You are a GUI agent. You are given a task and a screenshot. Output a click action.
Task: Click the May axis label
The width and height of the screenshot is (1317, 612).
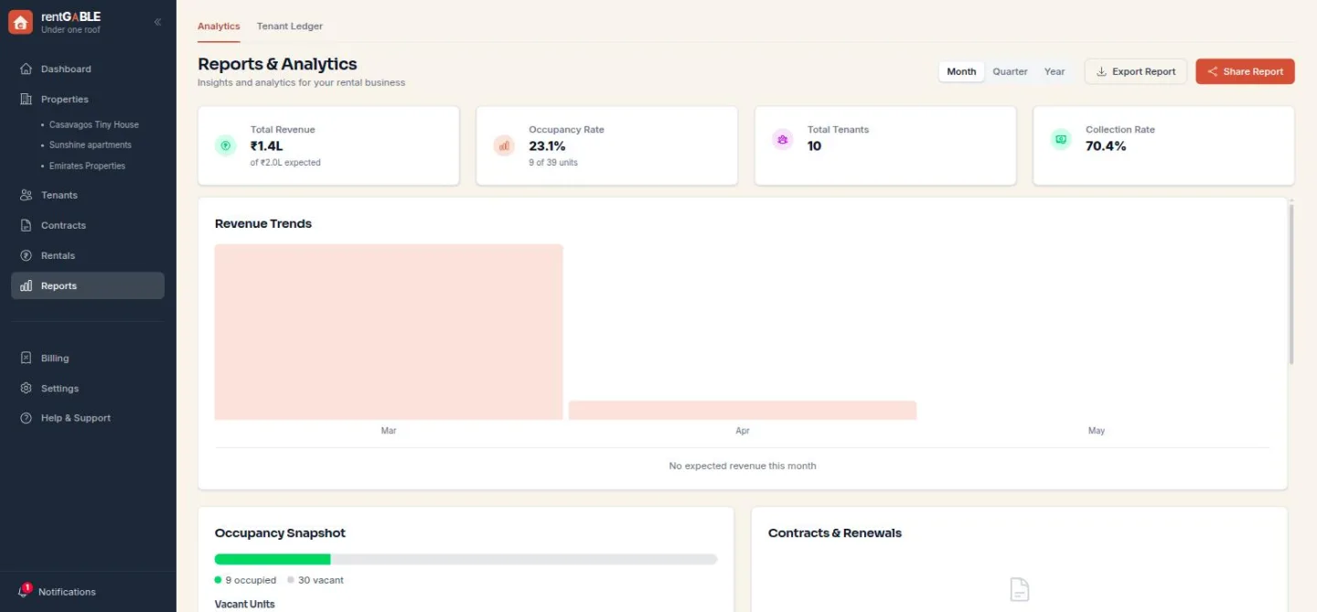click(1097, 431)
